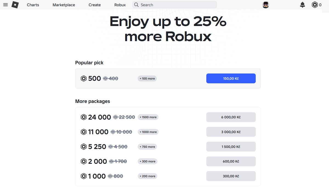Click the Robux icon beside 500
Viewport: 329px width, 187px height.
click(84, 79)
